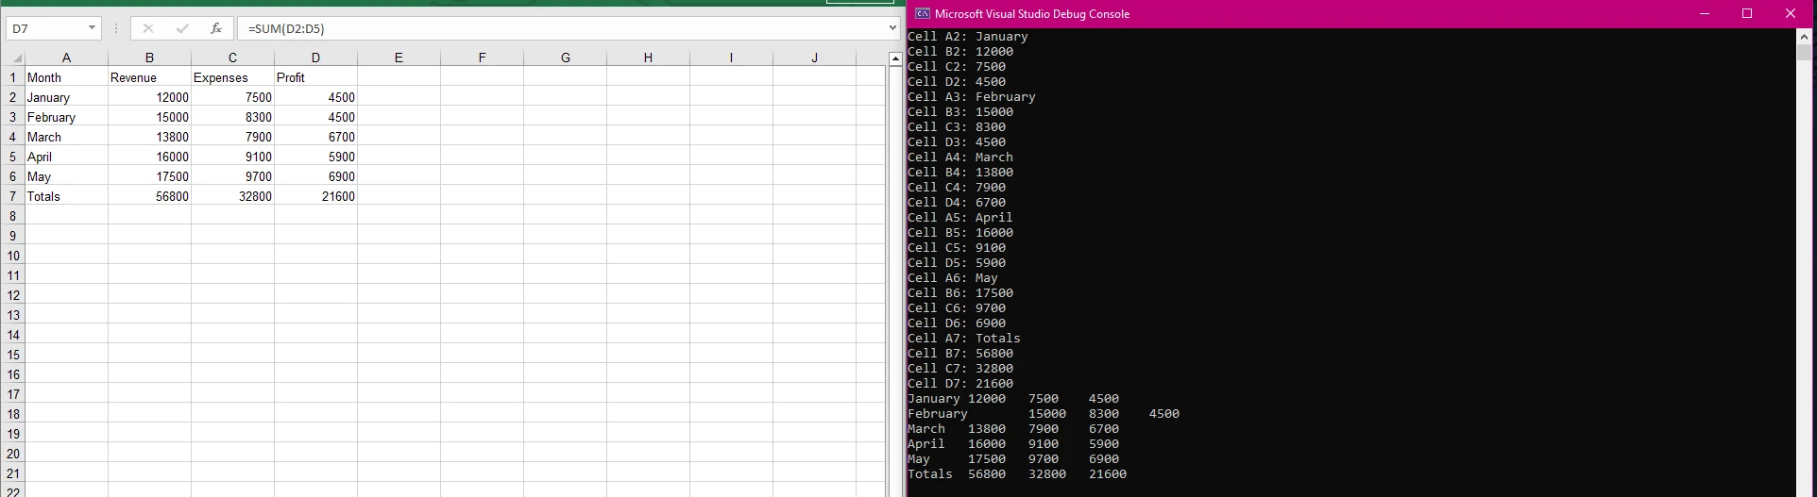1817x497 pixels.
Task: Open the Name Box dropdown arrow
Action: [92, 28]
